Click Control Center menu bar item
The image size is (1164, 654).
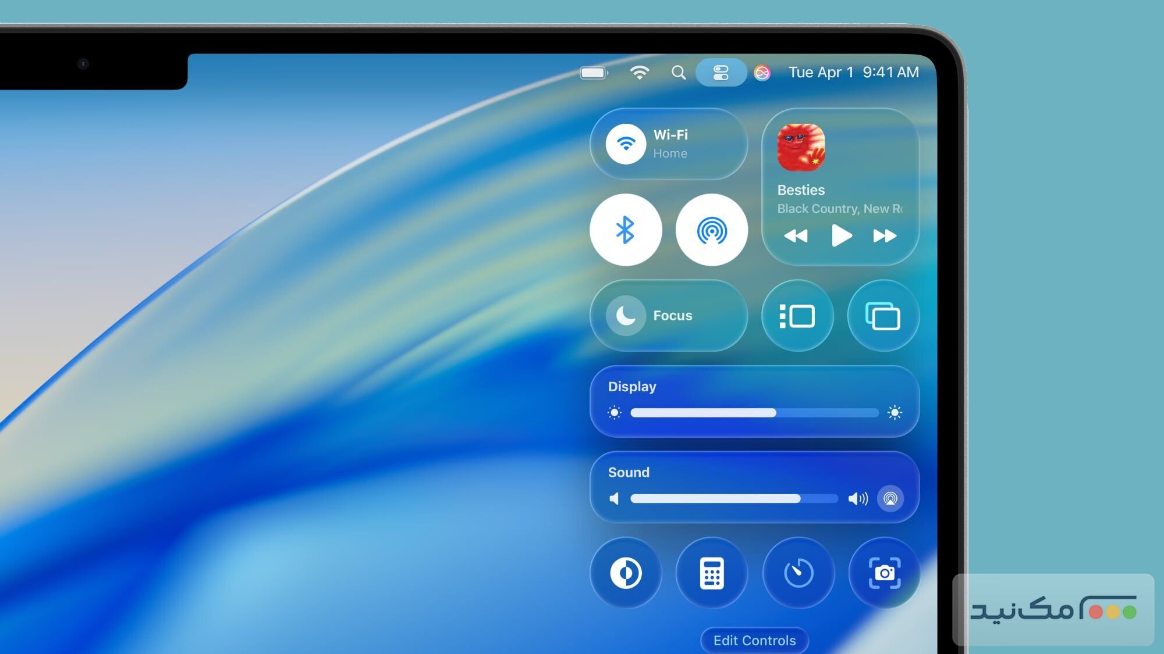point(721,73)
